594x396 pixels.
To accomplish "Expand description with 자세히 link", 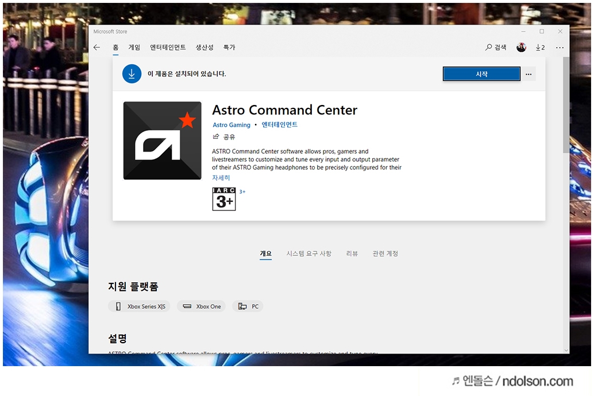I will pyautogui.click(x=221, y=177).
